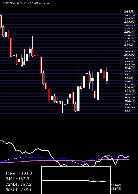The width and height of the screenshot is (138, 194).
Task: Click the 241.74 price axis label
Action: tap(129, 16)
